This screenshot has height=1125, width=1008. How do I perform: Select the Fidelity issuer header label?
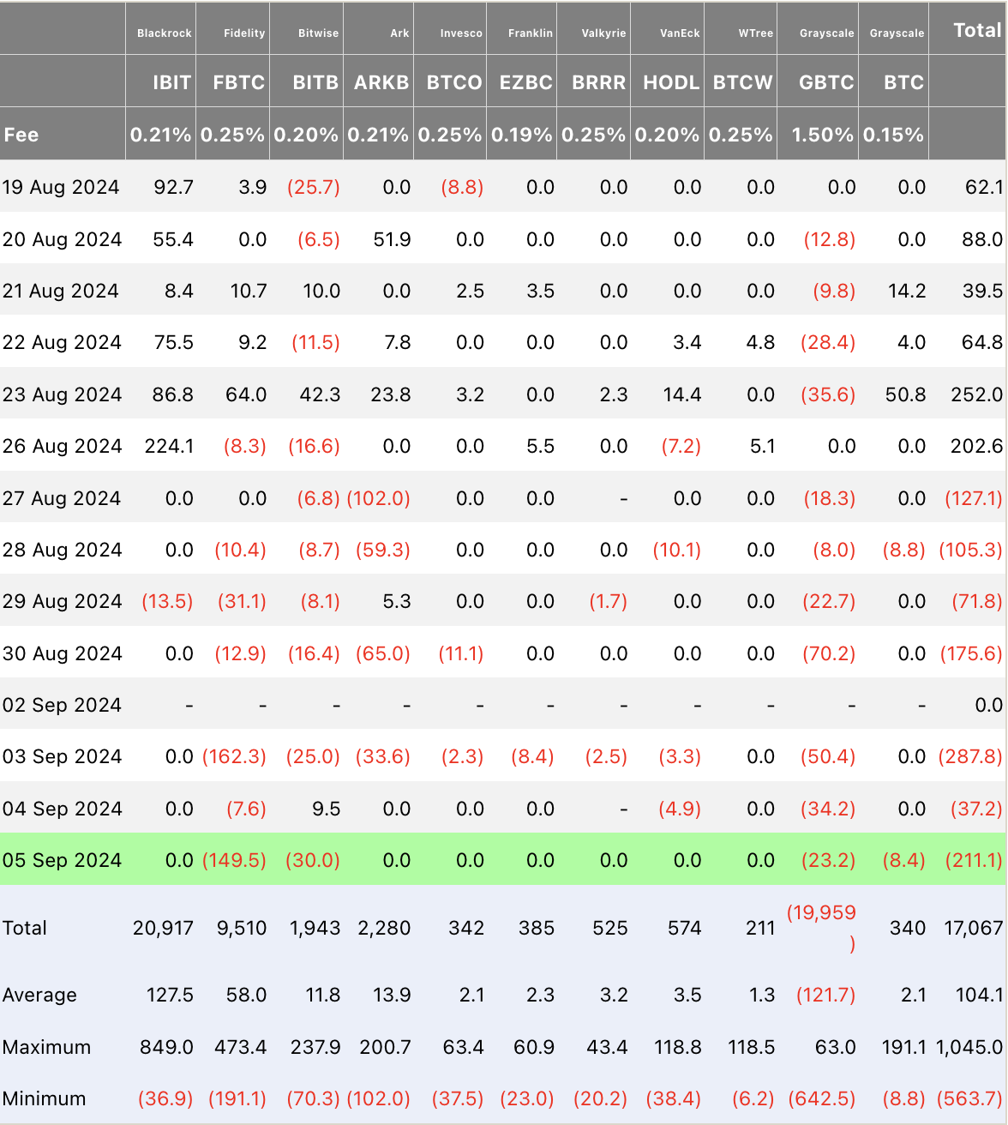244,33
